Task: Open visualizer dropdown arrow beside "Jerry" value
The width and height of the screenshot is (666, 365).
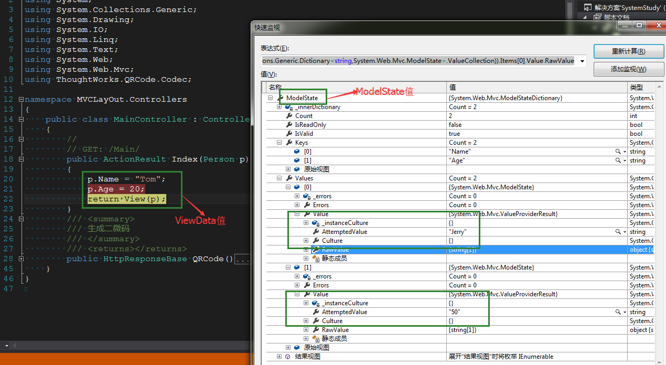Action: 624,232
